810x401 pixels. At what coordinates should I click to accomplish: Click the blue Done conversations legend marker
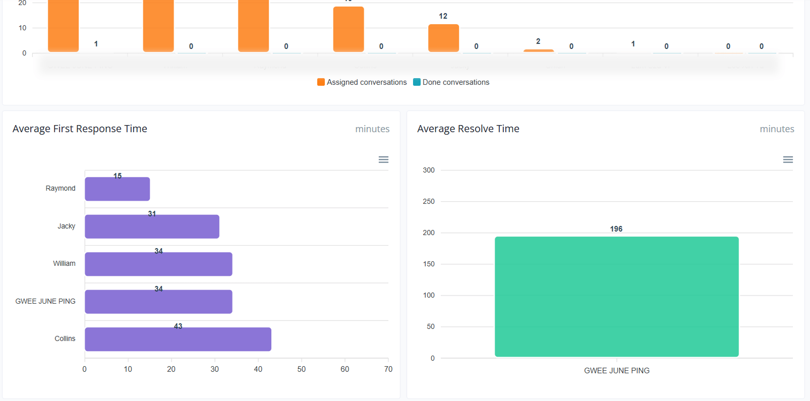point(417,82)
